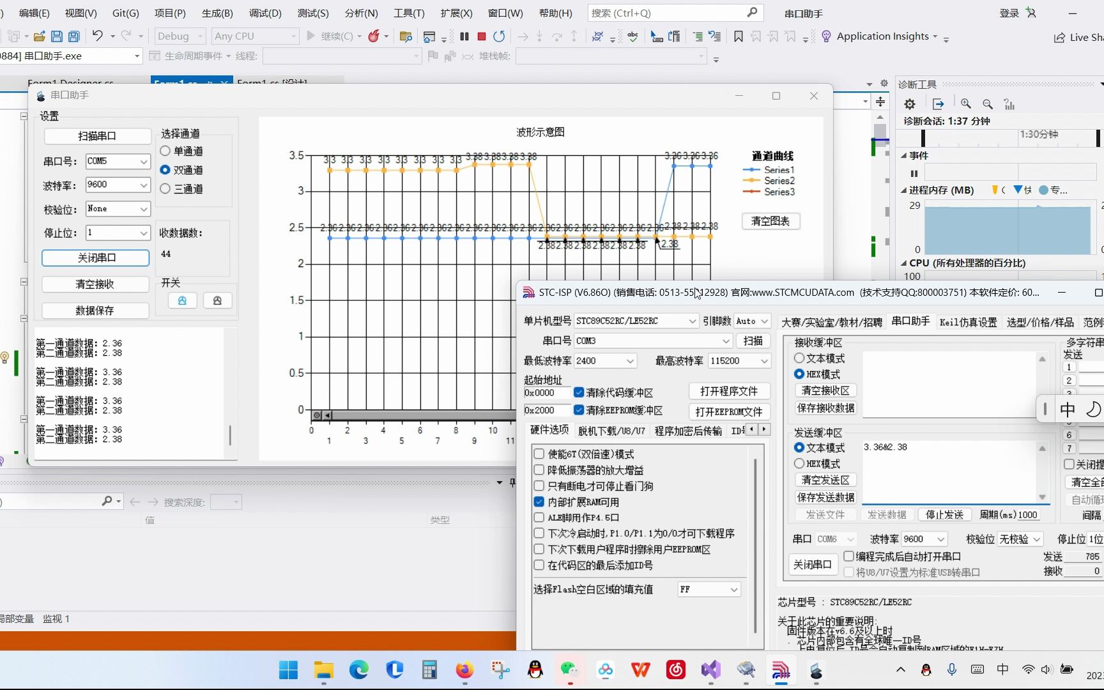Open Visual Studio taskbar icon

coord(710,670)
